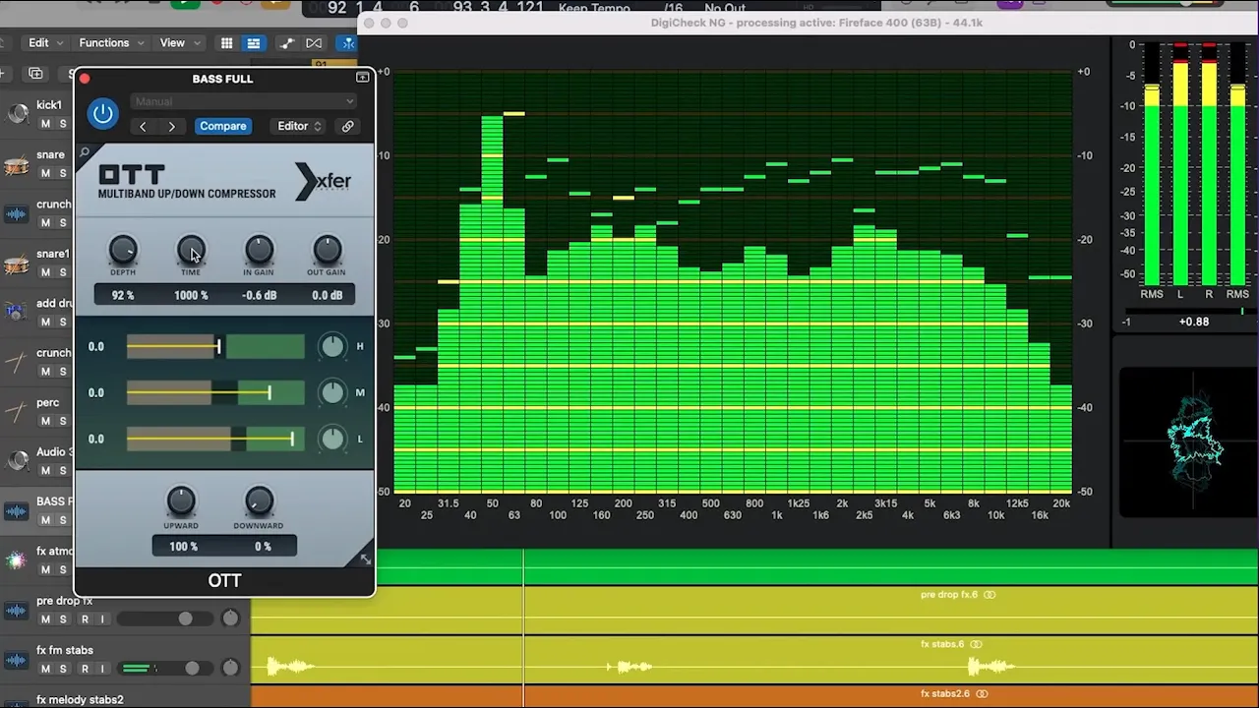Select the fx stabs.6 audio region
Viewport: 1259px width, 708px height.
pyautogui.click(x=754, y=659)
